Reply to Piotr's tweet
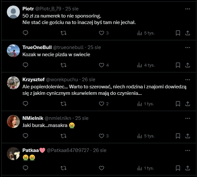The image size is (197, 177). tap(26, 33)
